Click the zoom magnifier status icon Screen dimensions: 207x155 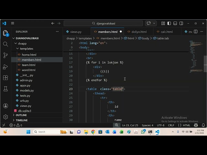click(116, 125)
